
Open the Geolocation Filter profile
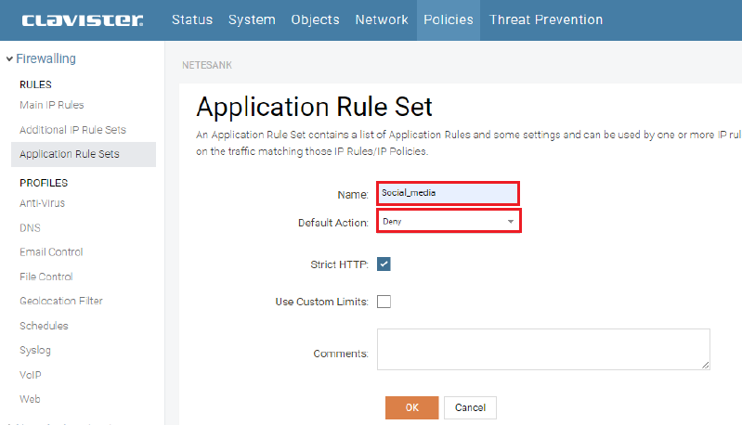click(60, 301)
